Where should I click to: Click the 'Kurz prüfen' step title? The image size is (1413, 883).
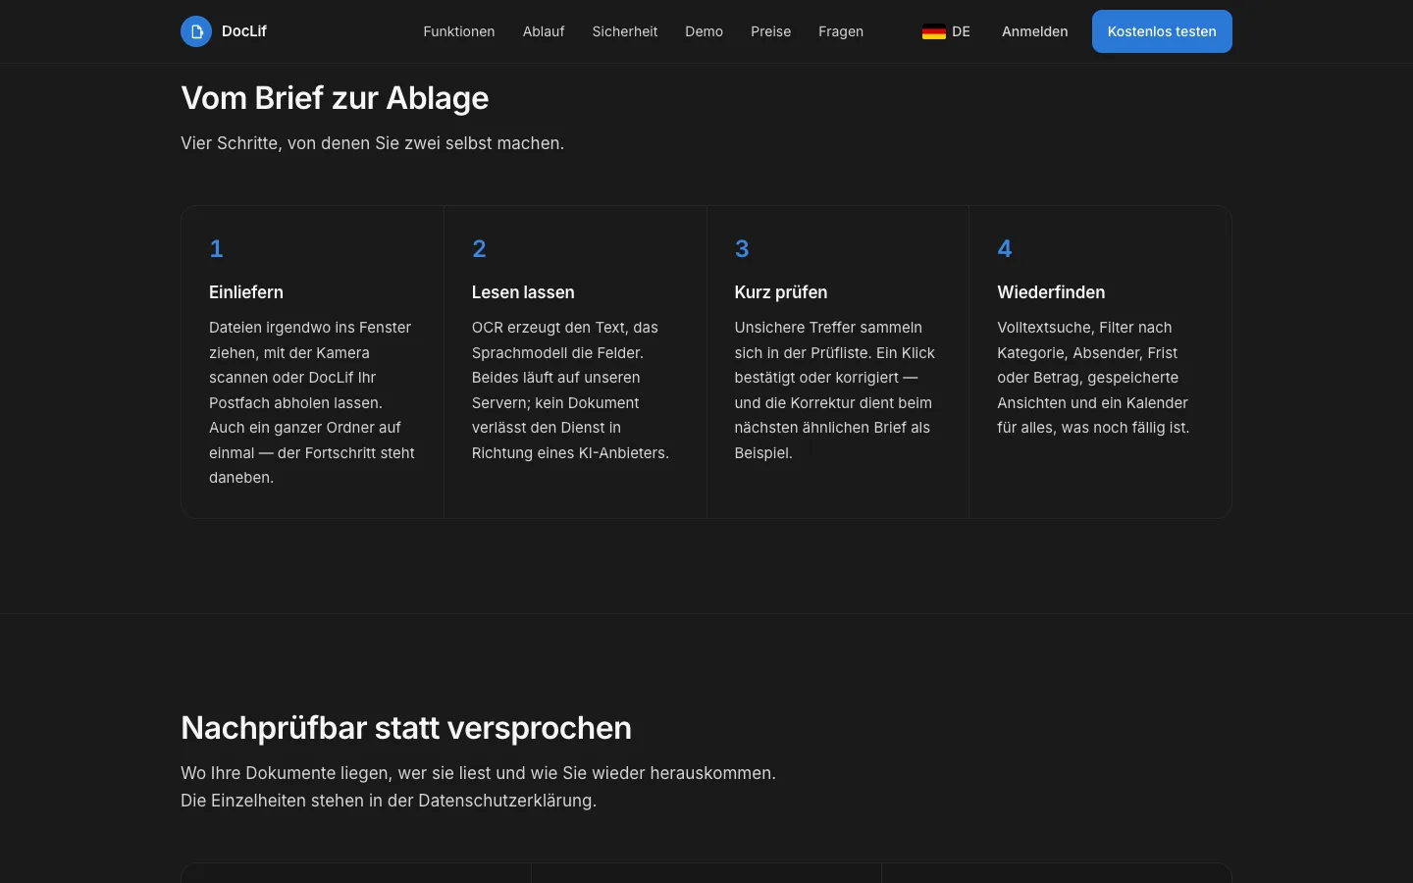781,292
